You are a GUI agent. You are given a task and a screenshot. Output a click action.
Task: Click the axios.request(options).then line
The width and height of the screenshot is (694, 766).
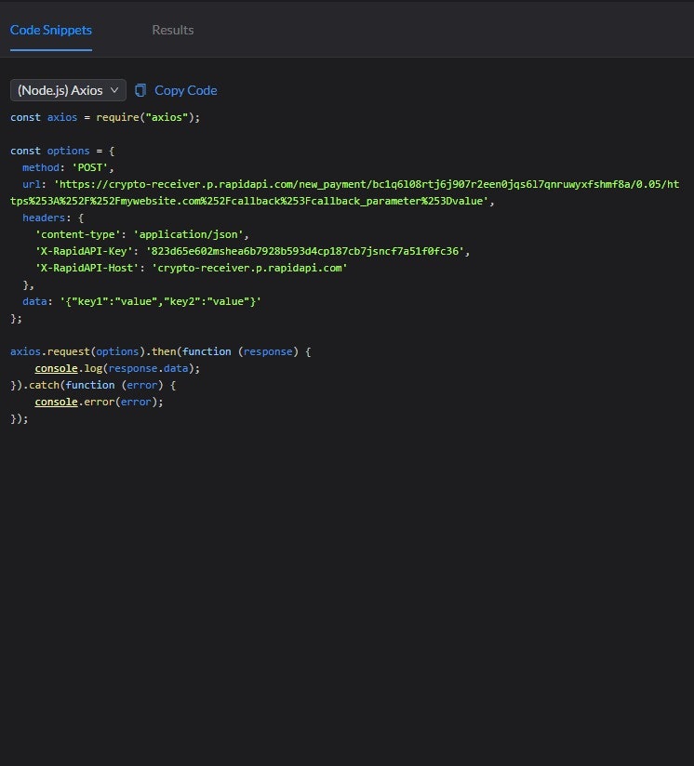(160, 351)
